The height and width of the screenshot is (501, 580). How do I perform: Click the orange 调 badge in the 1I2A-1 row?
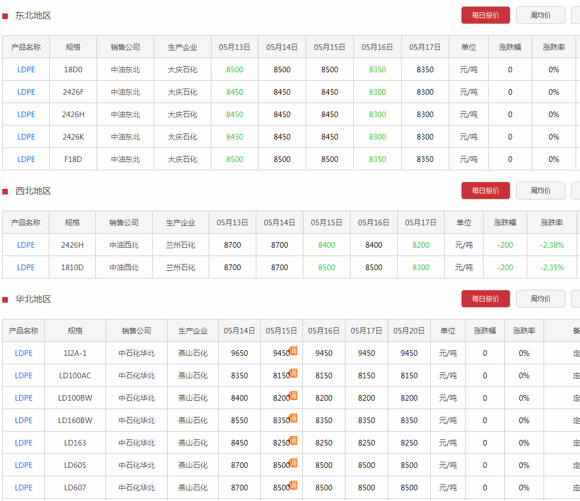293,351
